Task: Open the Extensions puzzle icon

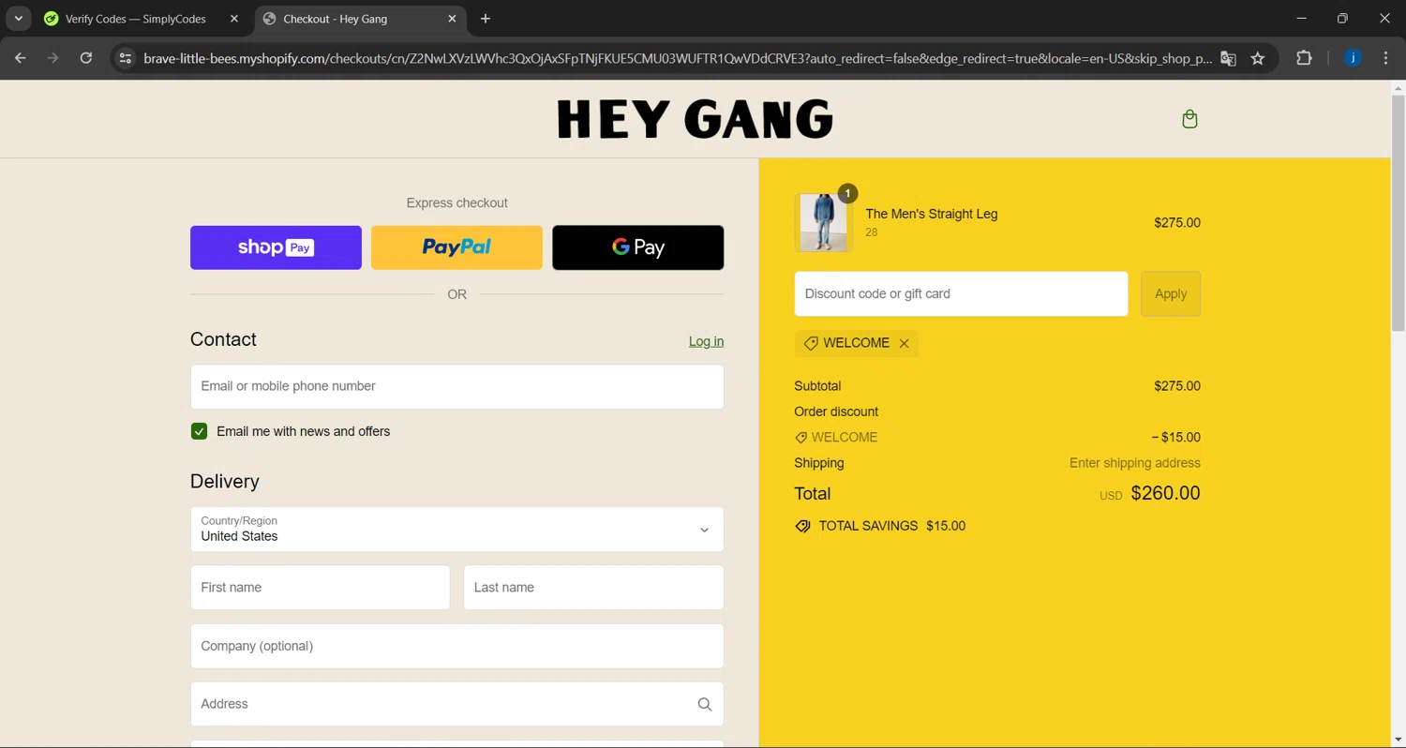Action: [x=1304, y=58]
